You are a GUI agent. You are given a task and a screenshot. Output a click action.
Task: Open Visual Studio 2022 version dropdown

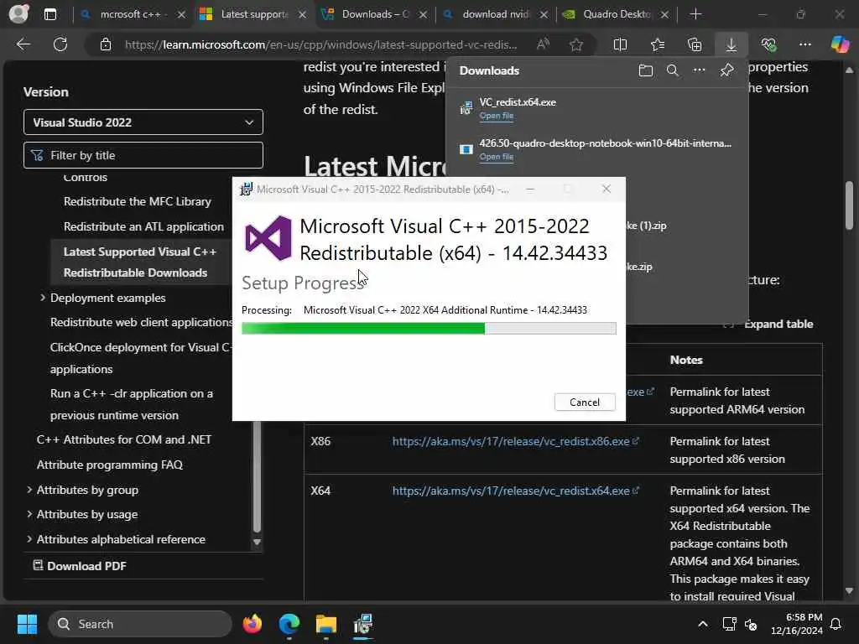point(143,122)
